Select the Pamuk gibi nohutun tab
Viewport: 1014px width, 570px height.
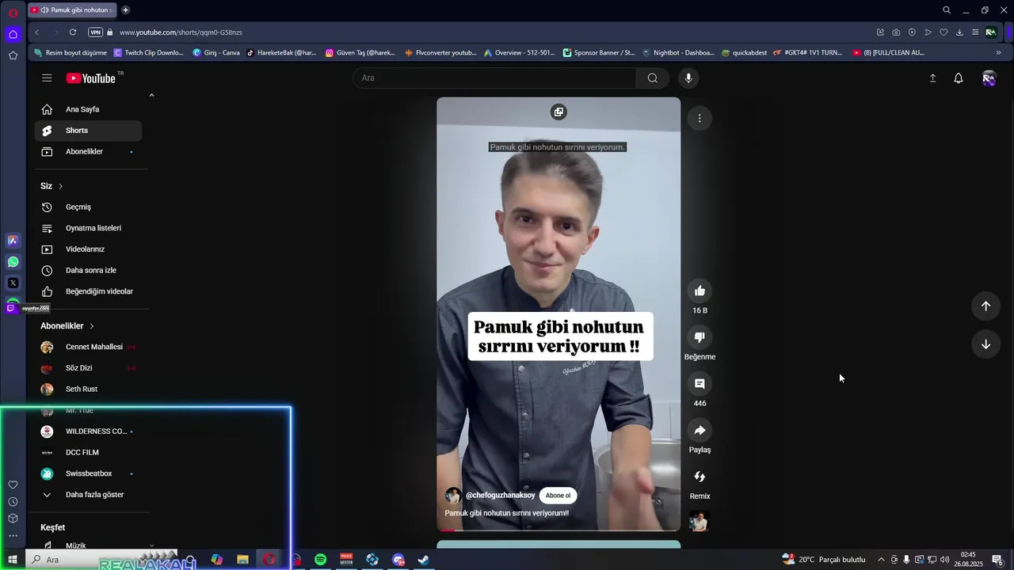(72, 10)
